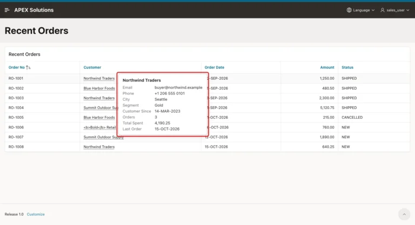Click order number RO-1002
This screenshot has width=415, height=225.
[x=16, y=88]
